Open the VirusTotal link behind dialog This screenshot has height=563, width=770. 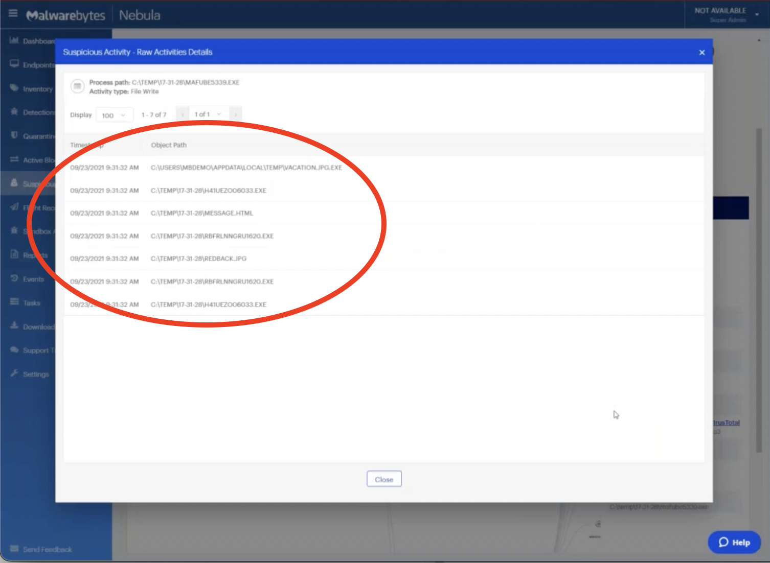pyautogui.click(x=726, y=423)
